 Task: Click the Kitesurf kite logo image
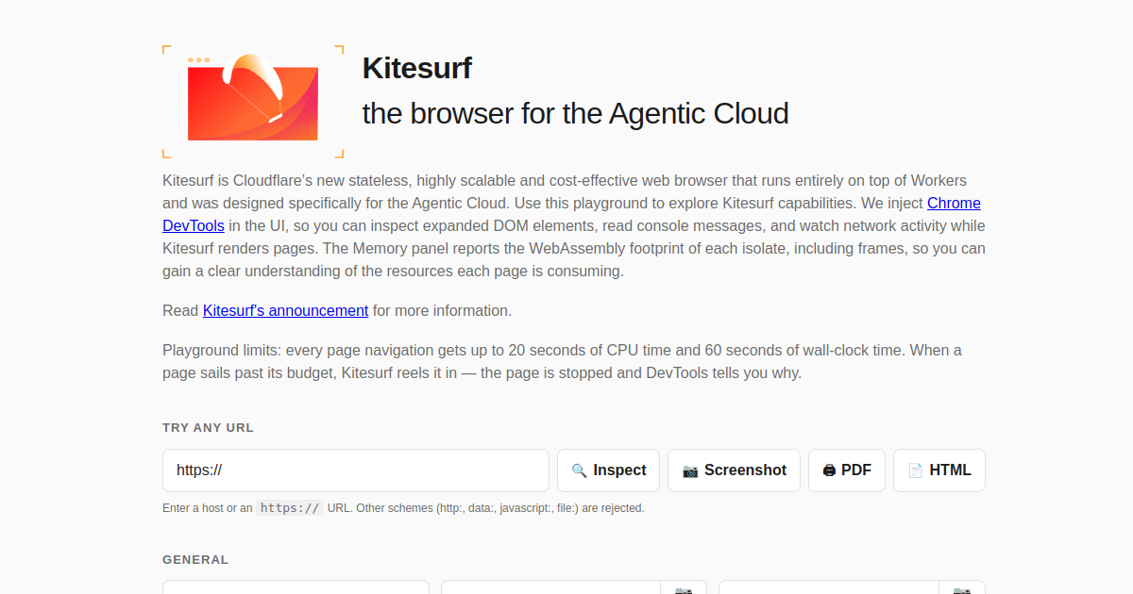click(x=253, y=101)
